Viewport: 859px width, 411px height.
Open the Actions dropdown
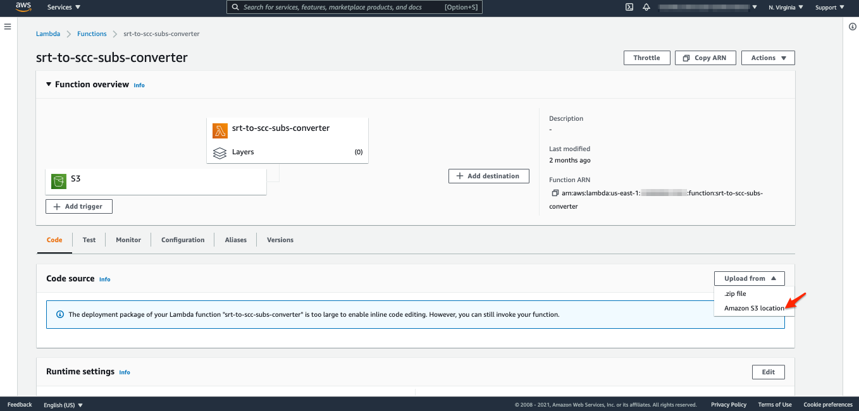pyautogui.click(x=768, y=58)
